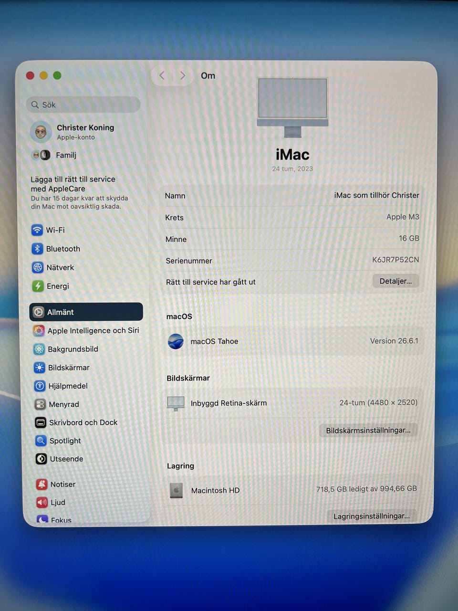Click the Sök search field
The height and width of the screenshot is (611, 458).
83,105
